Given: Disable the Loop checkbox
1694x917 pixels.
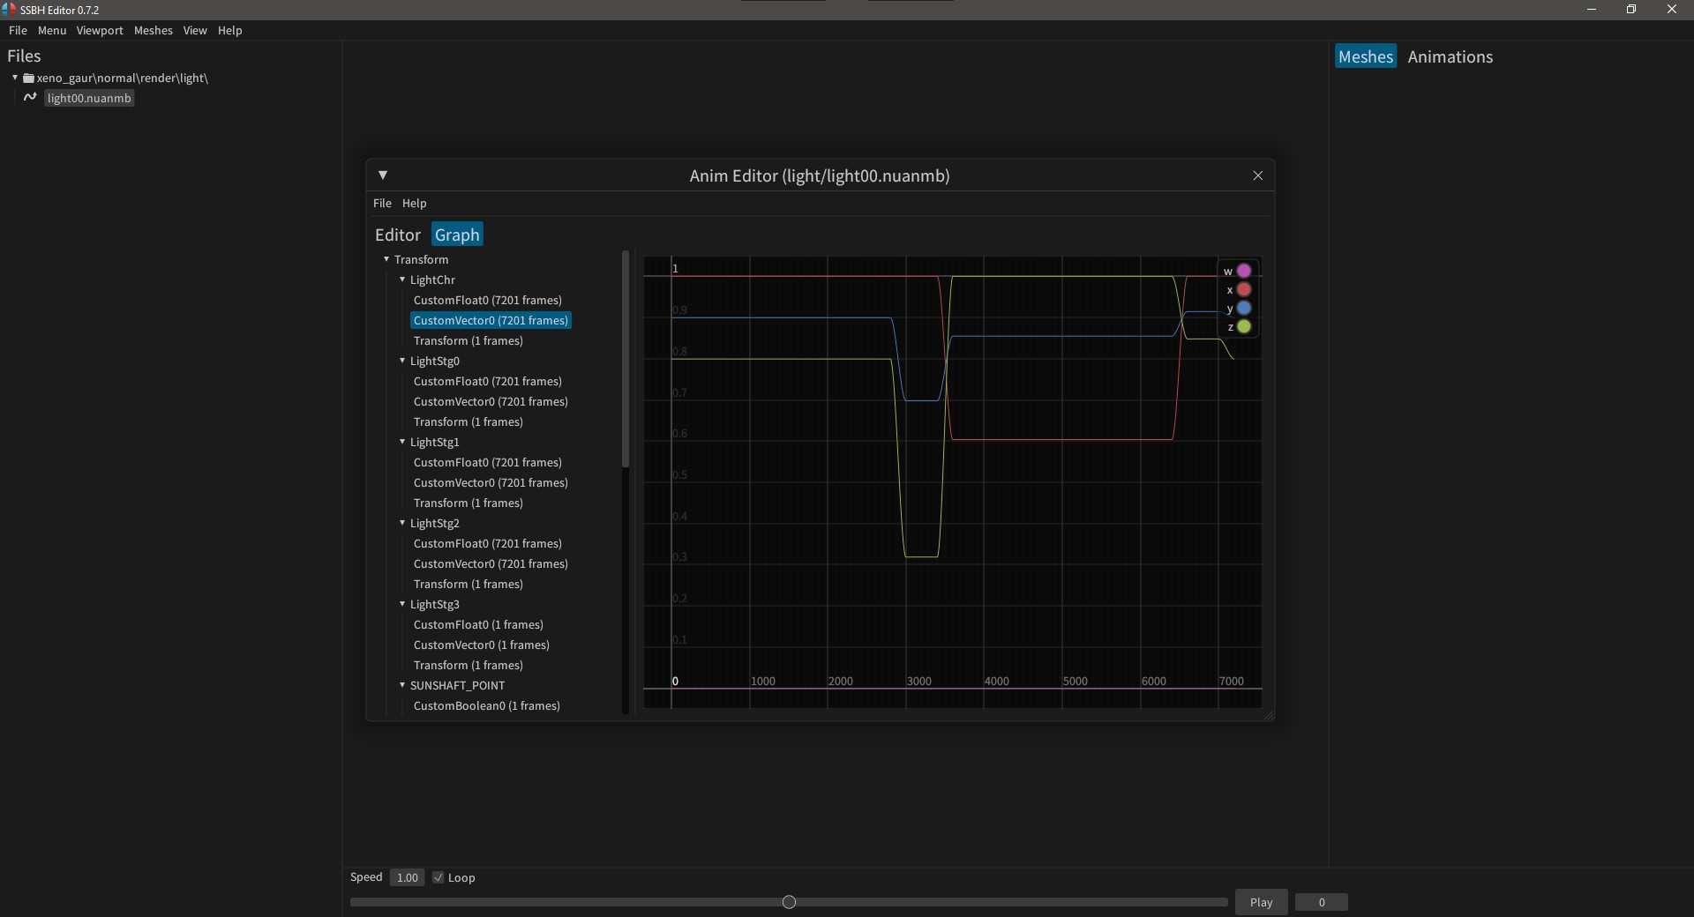Looking at the screenshot, I should [x=438, y=877].
